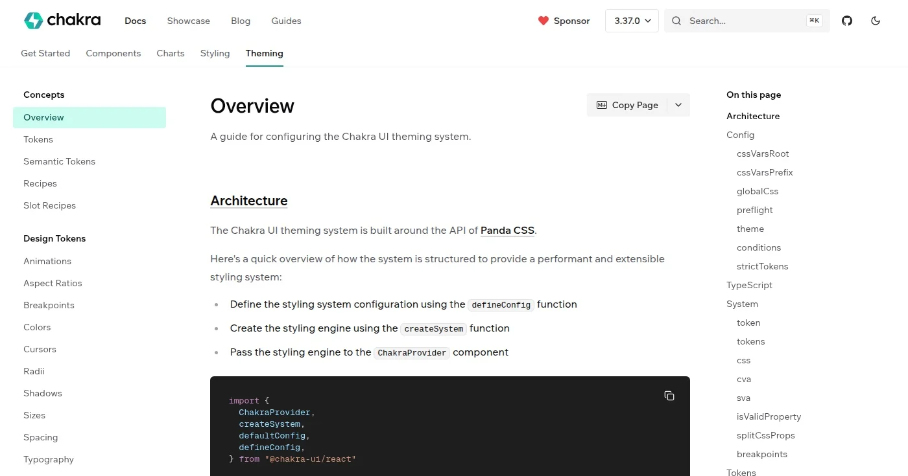
Task: Open the 3.37.0 version dropdown
Action: [x=632, y=21]
